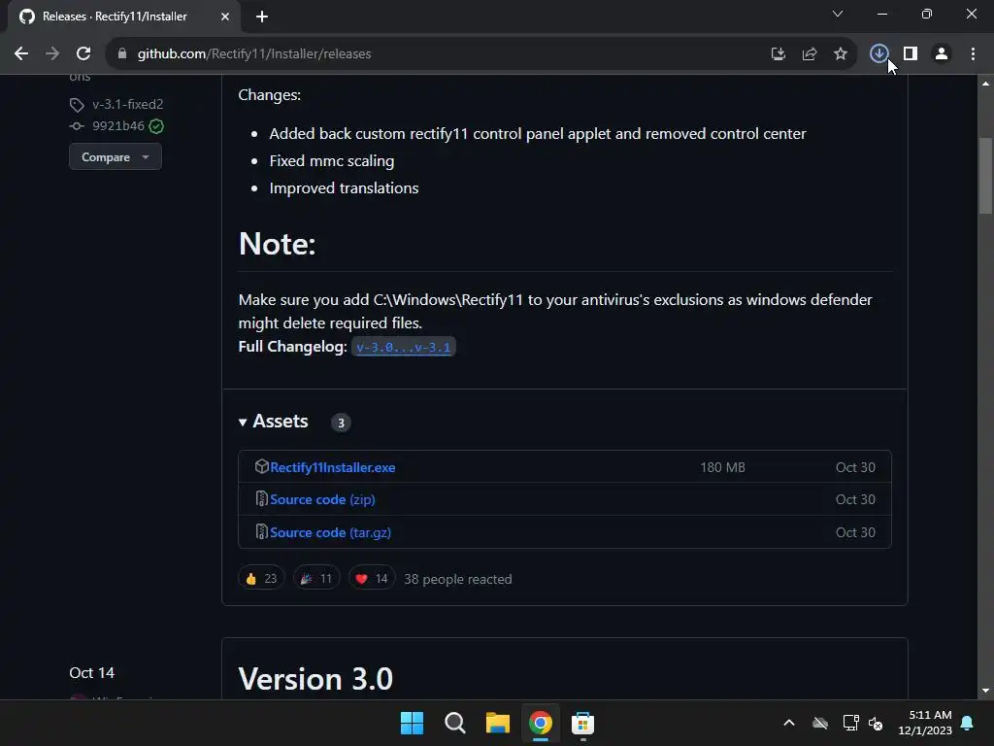Share this page using the share icon
This screenshot has height=746, width=994.
(x=809, y=54)
